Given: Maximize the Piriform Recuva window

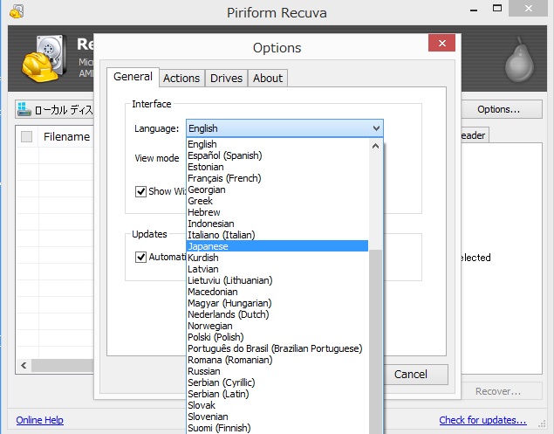Looking at the screenshot, I should (497, 9).
